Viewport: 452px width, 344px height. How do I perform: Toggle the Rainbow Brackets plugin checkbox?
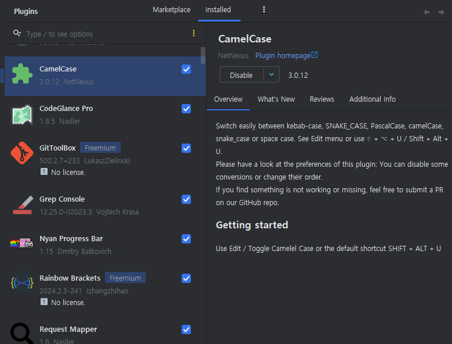[186, 278]
